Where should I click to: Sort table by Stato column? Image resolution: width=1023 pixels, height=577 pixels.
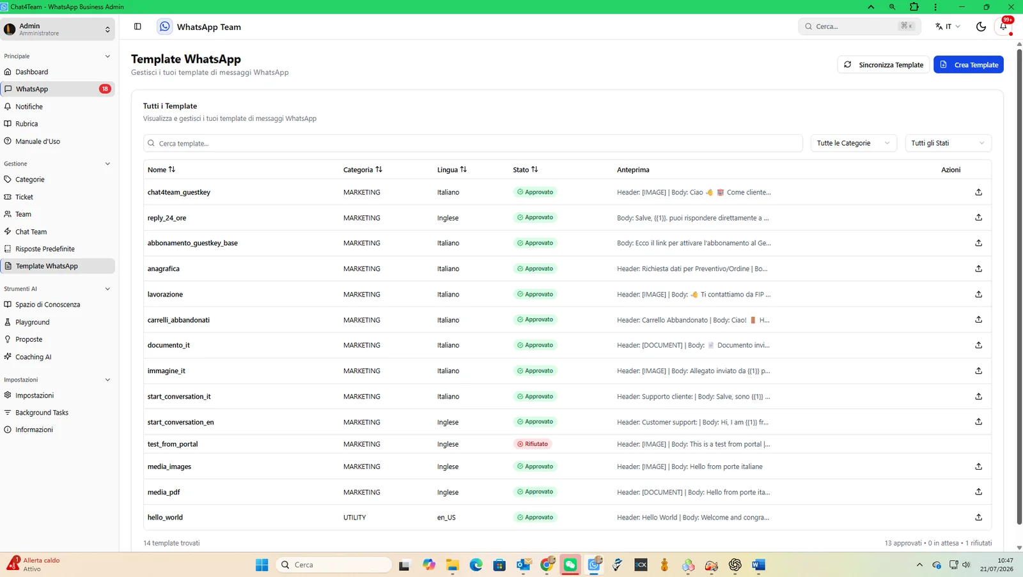(x=526, y=169)
